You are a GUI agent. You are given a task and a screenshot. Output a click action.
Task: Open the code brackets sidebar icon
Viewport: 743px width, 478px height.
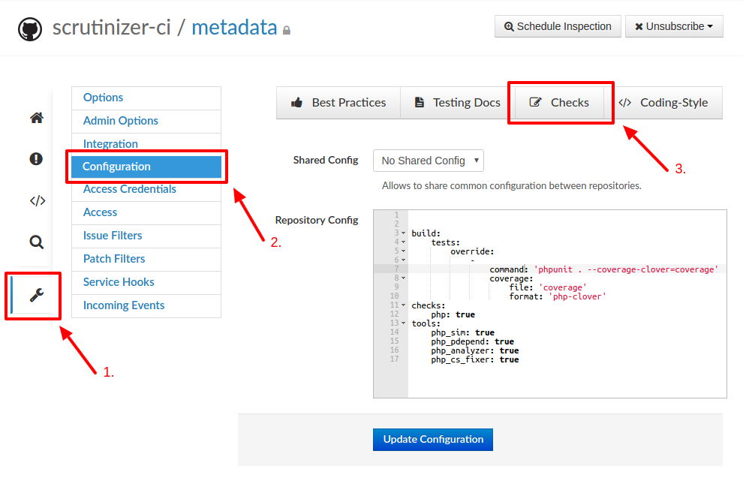(x=38, y=200)
